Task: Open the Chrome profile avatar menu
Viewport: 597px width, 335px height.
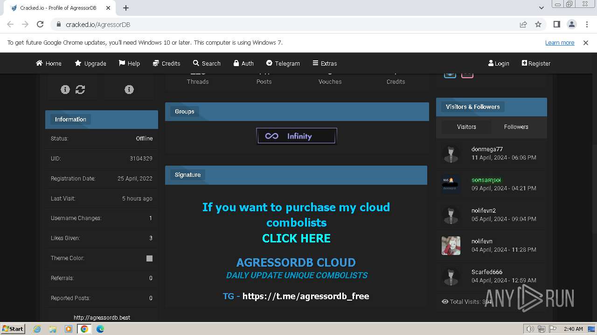Action: (571, 24)
